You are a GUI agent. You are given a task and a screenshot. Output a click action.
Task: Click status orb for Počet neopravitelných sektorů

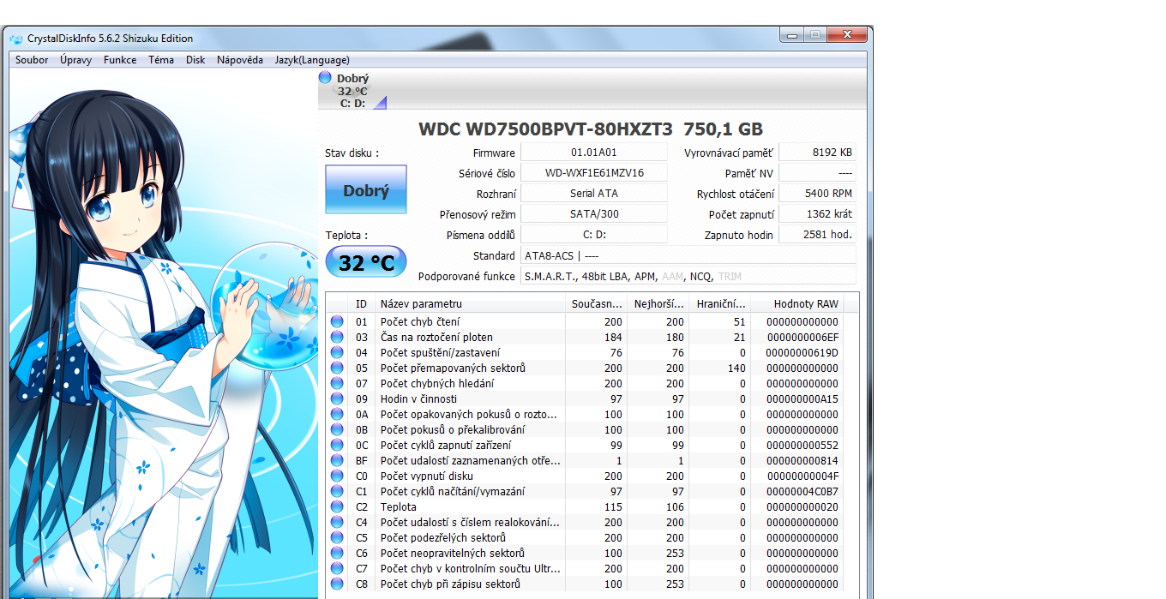coord(337,553)
